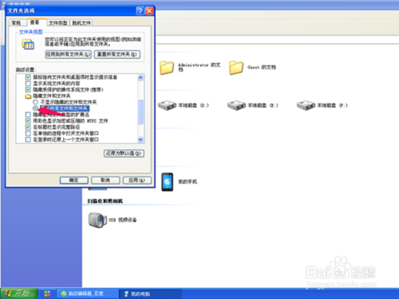Screen dimensions: 399x299
Task: Click 应用到所有文件夹 button
Action: [69, 54]
